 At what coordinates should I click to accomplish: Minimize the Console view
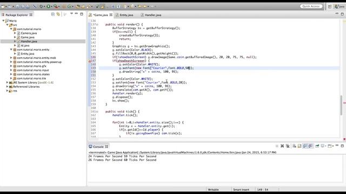[x=337, y=145]
